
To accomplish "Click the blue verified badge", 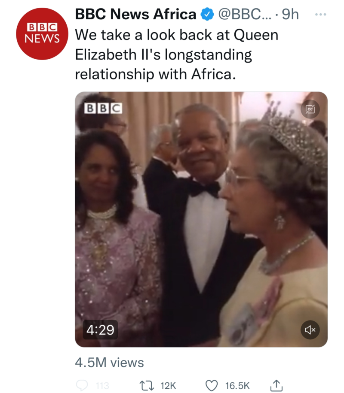I will (207, 15).
